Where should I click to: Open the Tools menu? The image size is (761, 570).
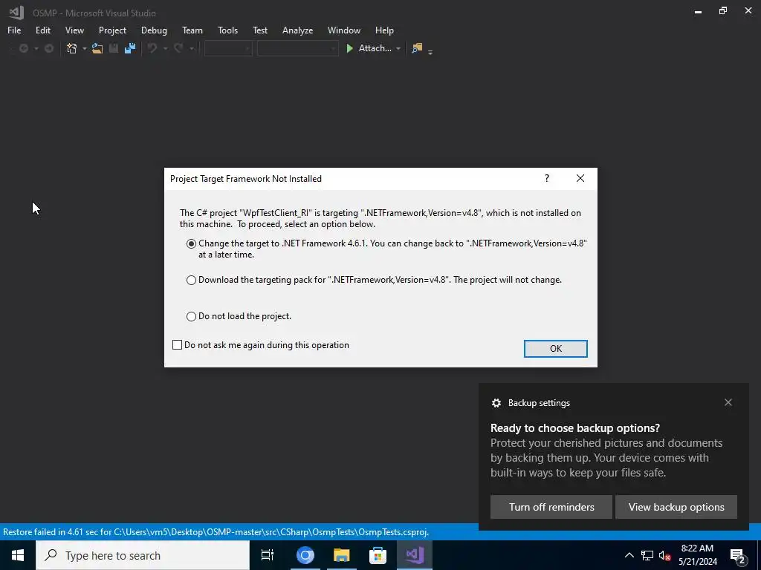pos(227,30)
